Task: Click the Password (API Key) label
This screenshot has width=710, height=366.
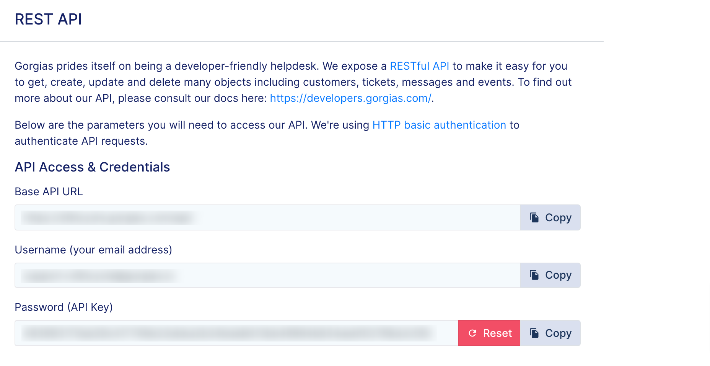Action: (x=64, y=307)
